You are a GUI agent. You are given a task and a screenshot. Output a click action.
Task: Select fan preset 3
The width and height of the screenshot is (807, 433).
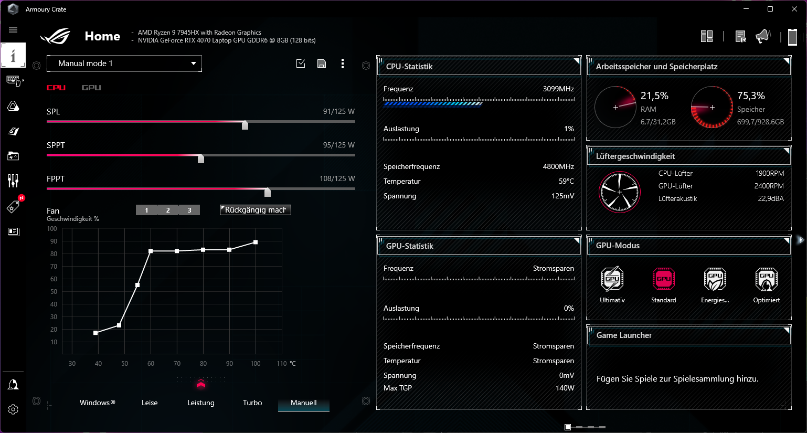click(x=189, y=210)
